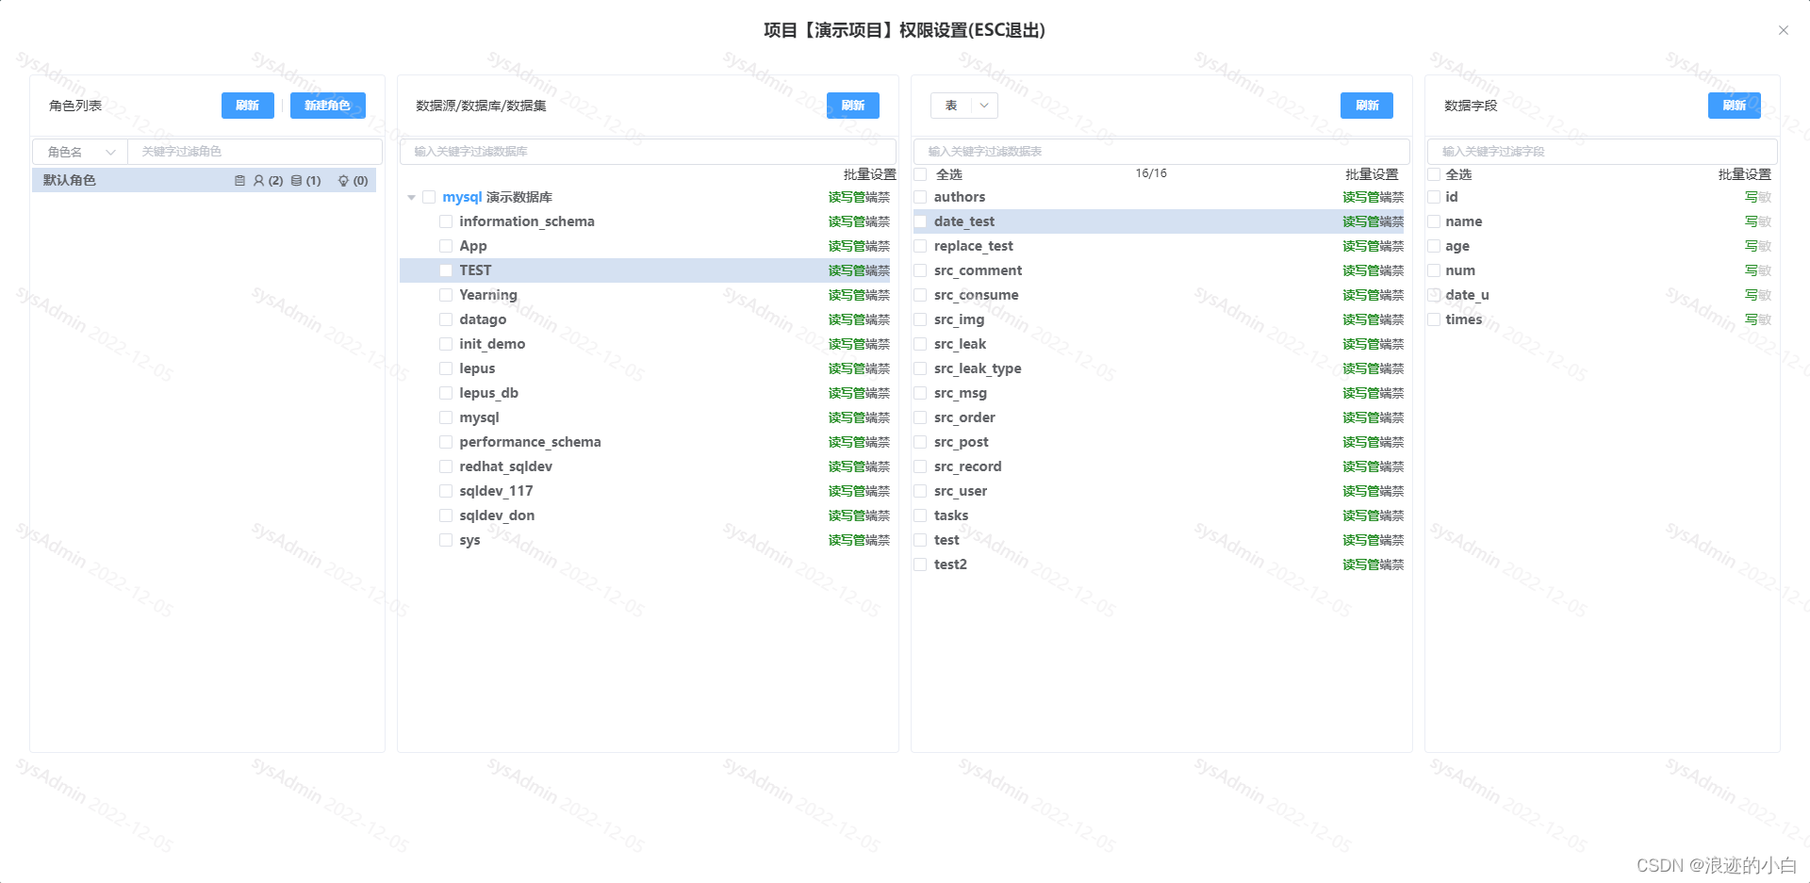1810x883 pixels.
Task: Focus the 关键字过滤角色 search field
Action: point(255,152)
